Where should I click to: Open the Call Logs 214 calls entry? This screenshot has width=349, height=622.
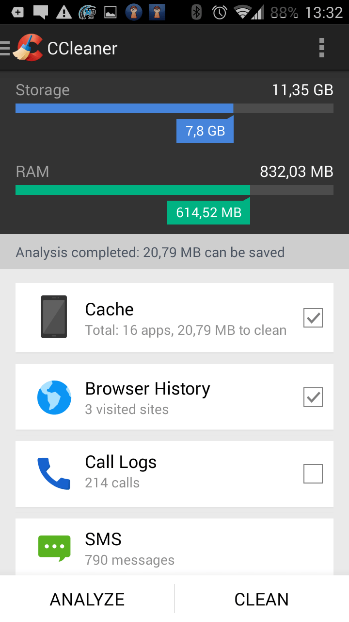coord(174,474)
